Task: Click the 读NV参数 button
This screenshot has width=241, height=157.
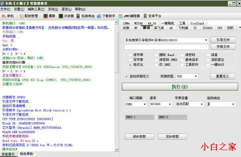Action: 139,137
